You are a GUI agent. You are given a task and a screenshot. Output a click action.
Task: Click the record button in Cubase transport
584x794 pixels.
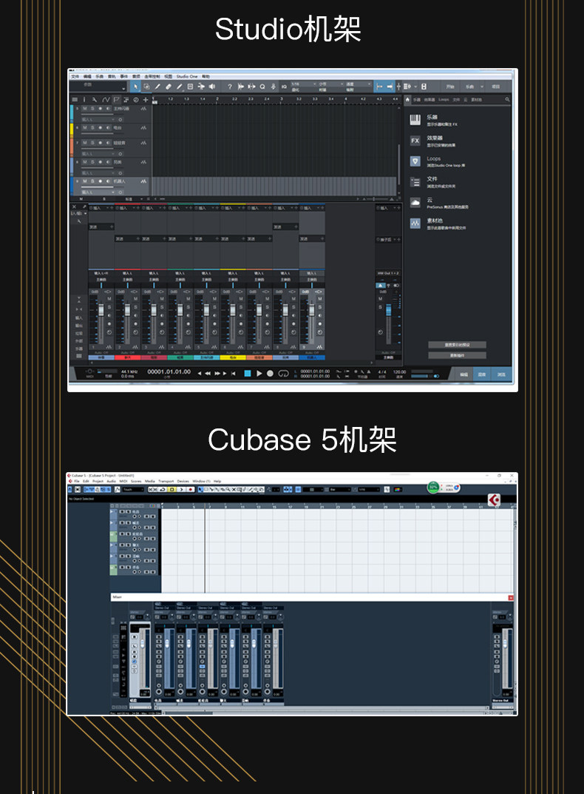coord(190,490)
